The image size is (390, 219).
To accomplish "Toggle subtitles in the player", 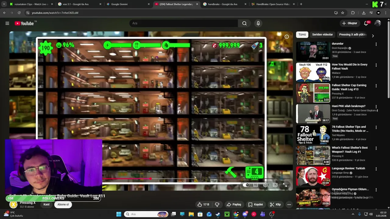I will pyautogui.click(x=256, y=185).
